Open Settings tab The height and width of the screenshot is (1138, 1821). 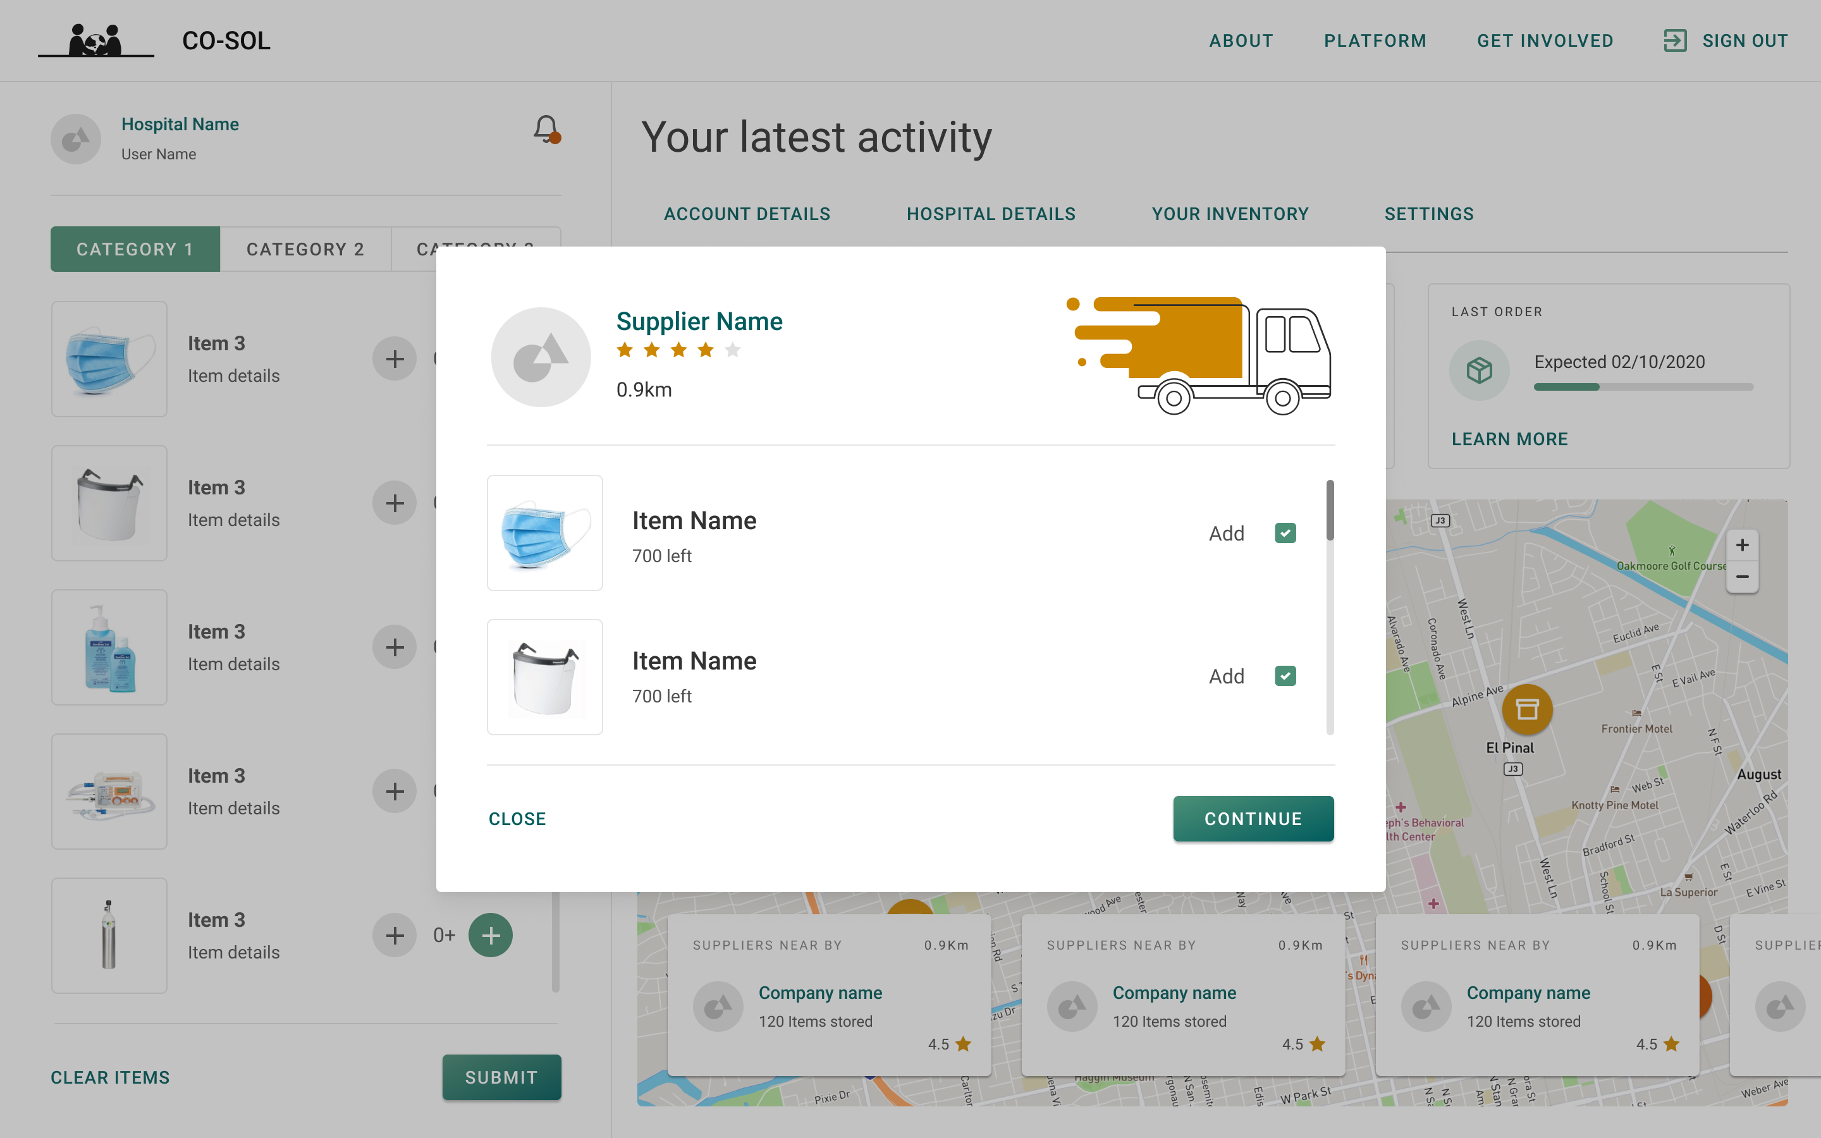[1429, 214]
